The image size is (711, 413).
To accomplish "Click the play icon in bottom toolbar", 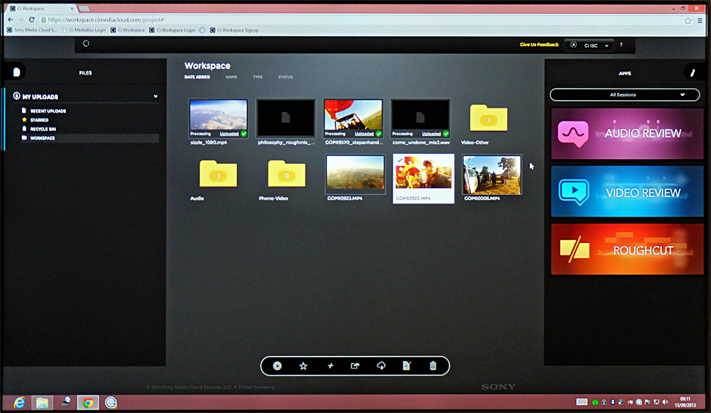I will pos(277,366).
